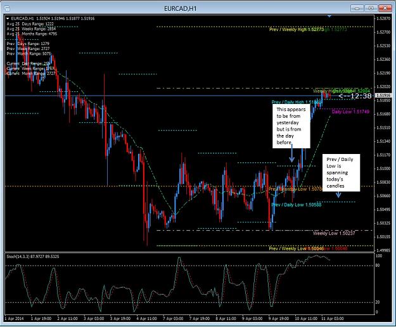
Task: Click the magenta 'Daily Low 1.51749' label
Action: [x=350, y=112]
